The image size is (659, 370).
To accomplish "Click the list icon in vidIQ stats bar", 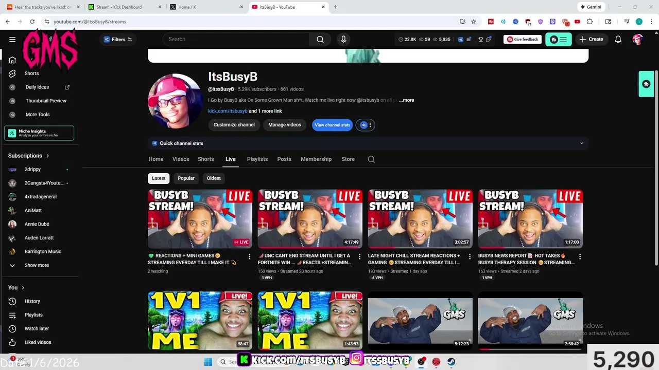I will click(470, 39).
